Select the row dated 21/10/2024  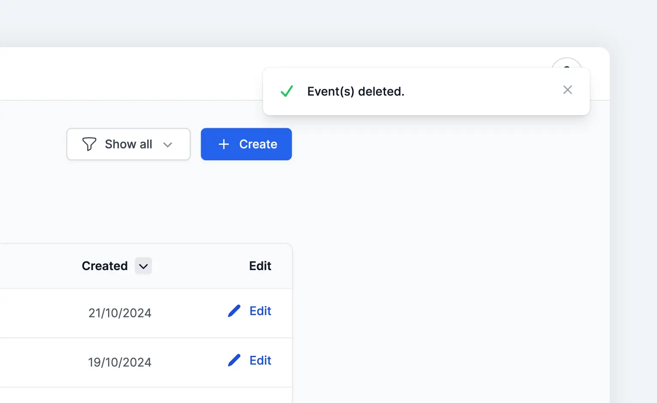(120, 313)
